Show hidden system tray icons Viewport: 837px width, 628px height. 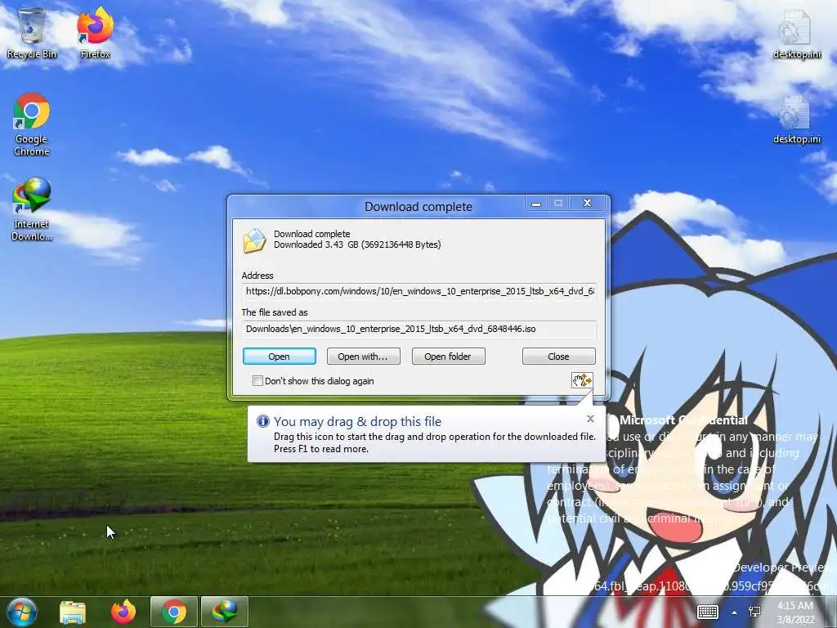coord(735,612)
